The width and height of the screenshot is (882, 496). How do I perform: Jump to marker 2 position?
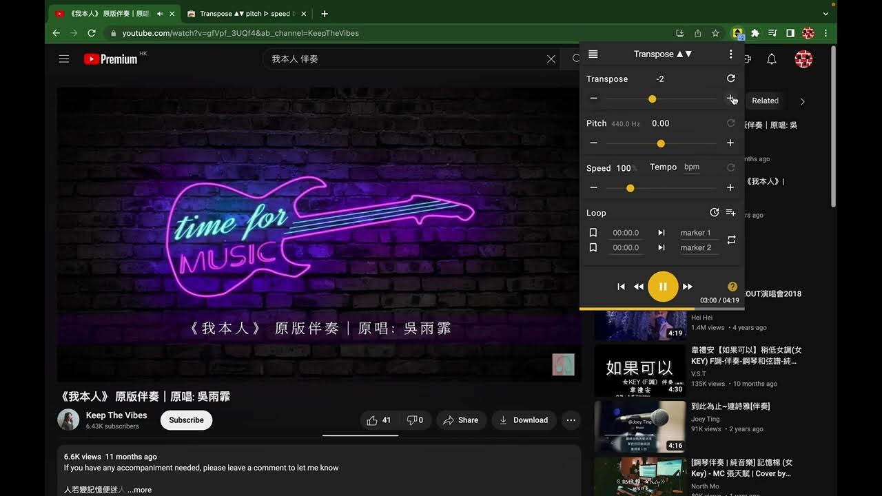click(x=661, y=248)
